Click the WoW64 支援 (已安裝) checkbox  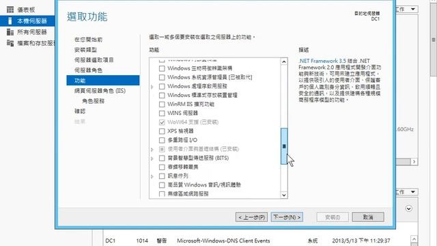point(162,122)
